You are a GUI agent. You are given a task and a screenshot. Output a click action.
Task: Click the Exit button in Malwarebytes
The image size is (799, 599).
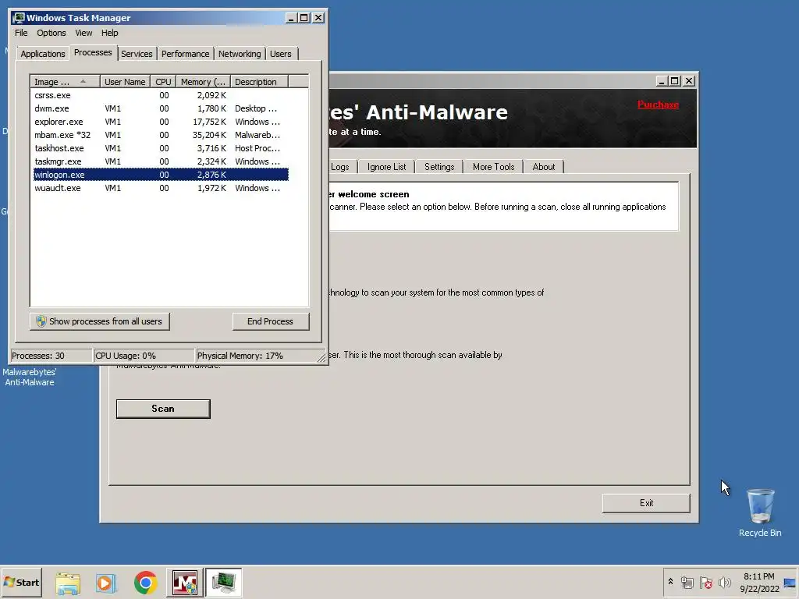[x=646, y=503]
